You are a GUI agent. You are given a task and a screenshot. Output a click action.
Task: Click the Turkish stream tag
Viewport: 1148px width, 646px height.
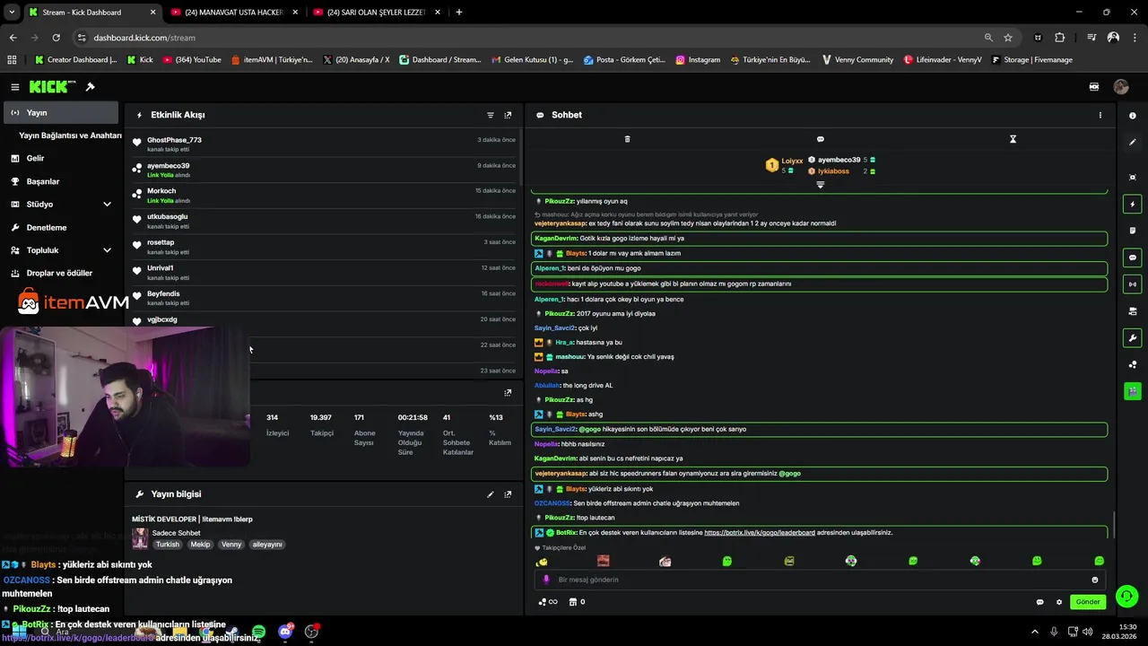tap(167, 545)
